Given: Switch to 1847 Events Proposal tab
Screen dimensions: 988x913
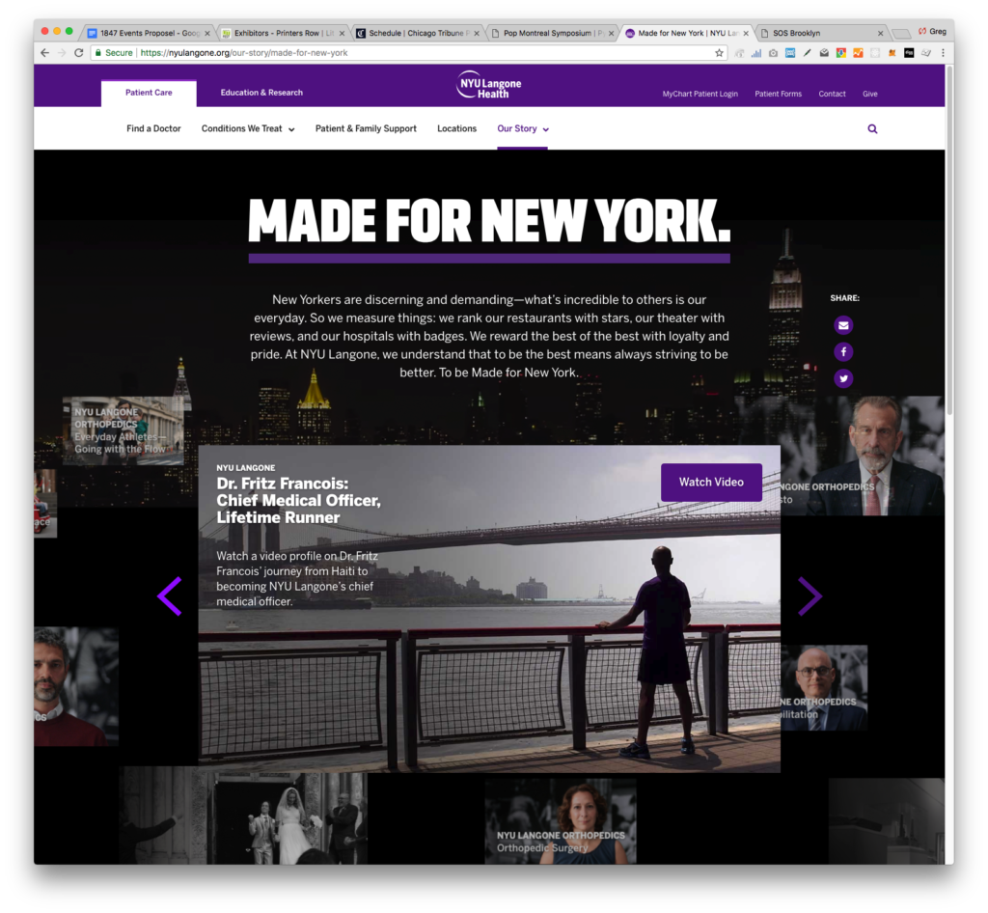Looking at the screenshot, I should click(x=149, y=33).
